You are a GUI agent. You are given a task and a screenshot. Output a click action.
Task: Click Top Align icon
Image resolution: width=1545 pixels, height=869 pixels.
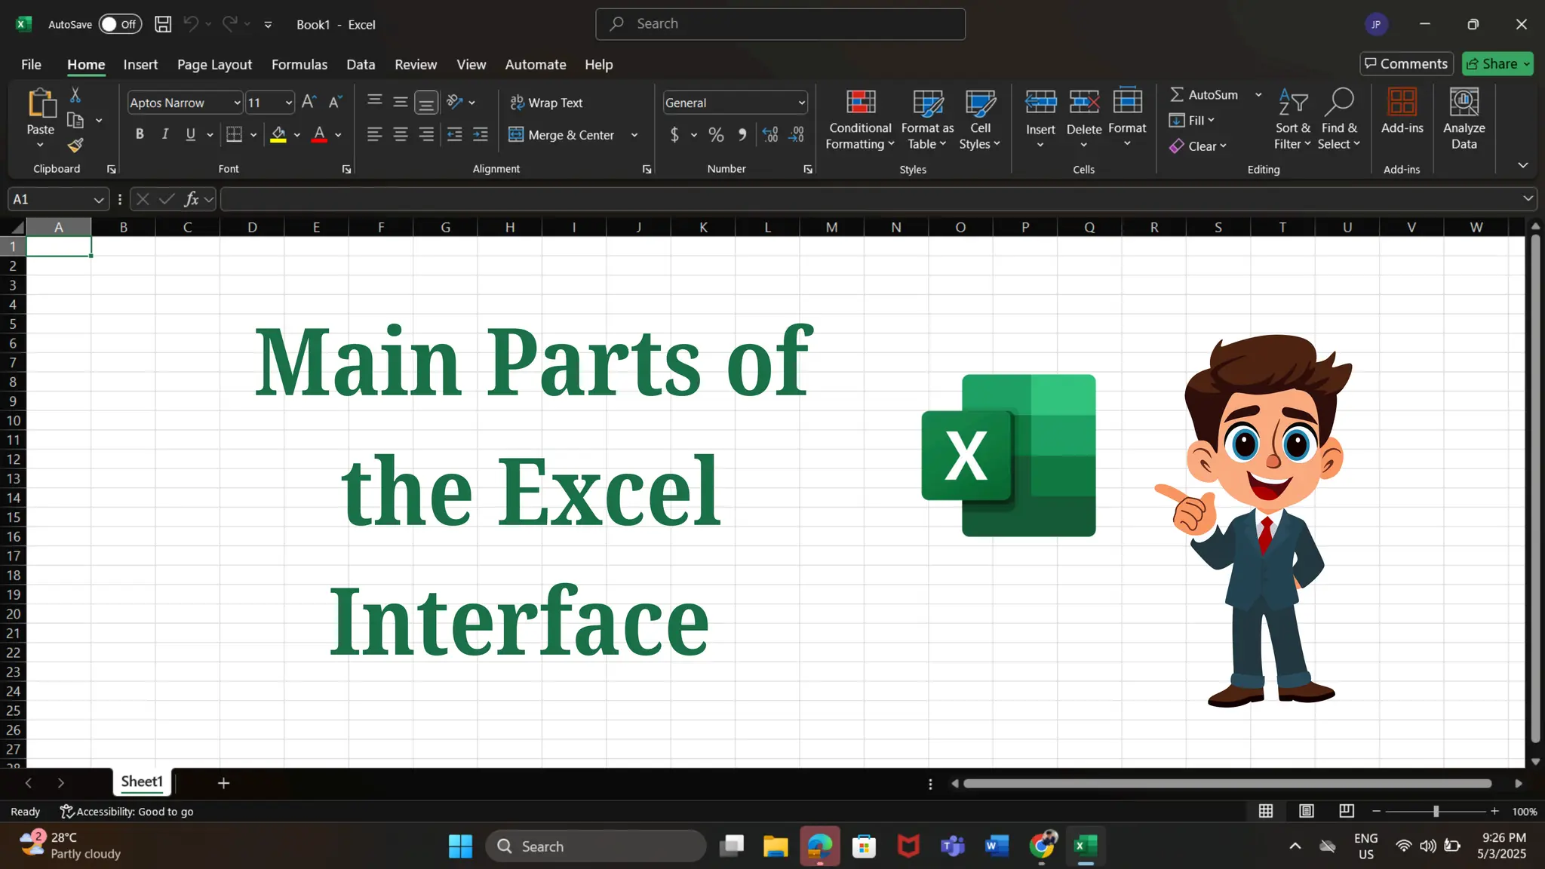coord(374,102)
